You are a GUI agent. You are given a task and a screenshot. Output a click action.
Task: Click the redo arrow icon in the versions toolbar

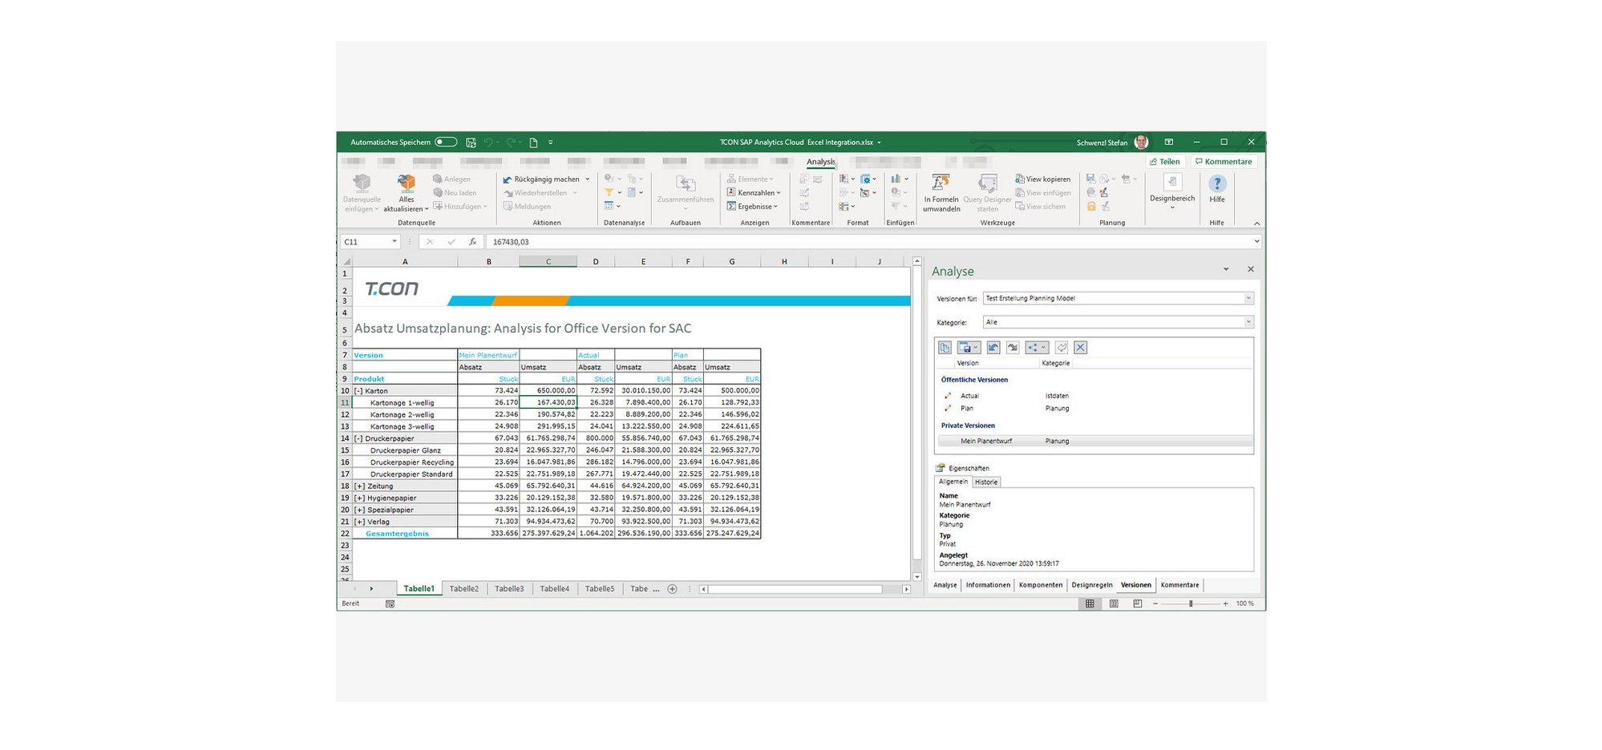[x=1013, y=348]
